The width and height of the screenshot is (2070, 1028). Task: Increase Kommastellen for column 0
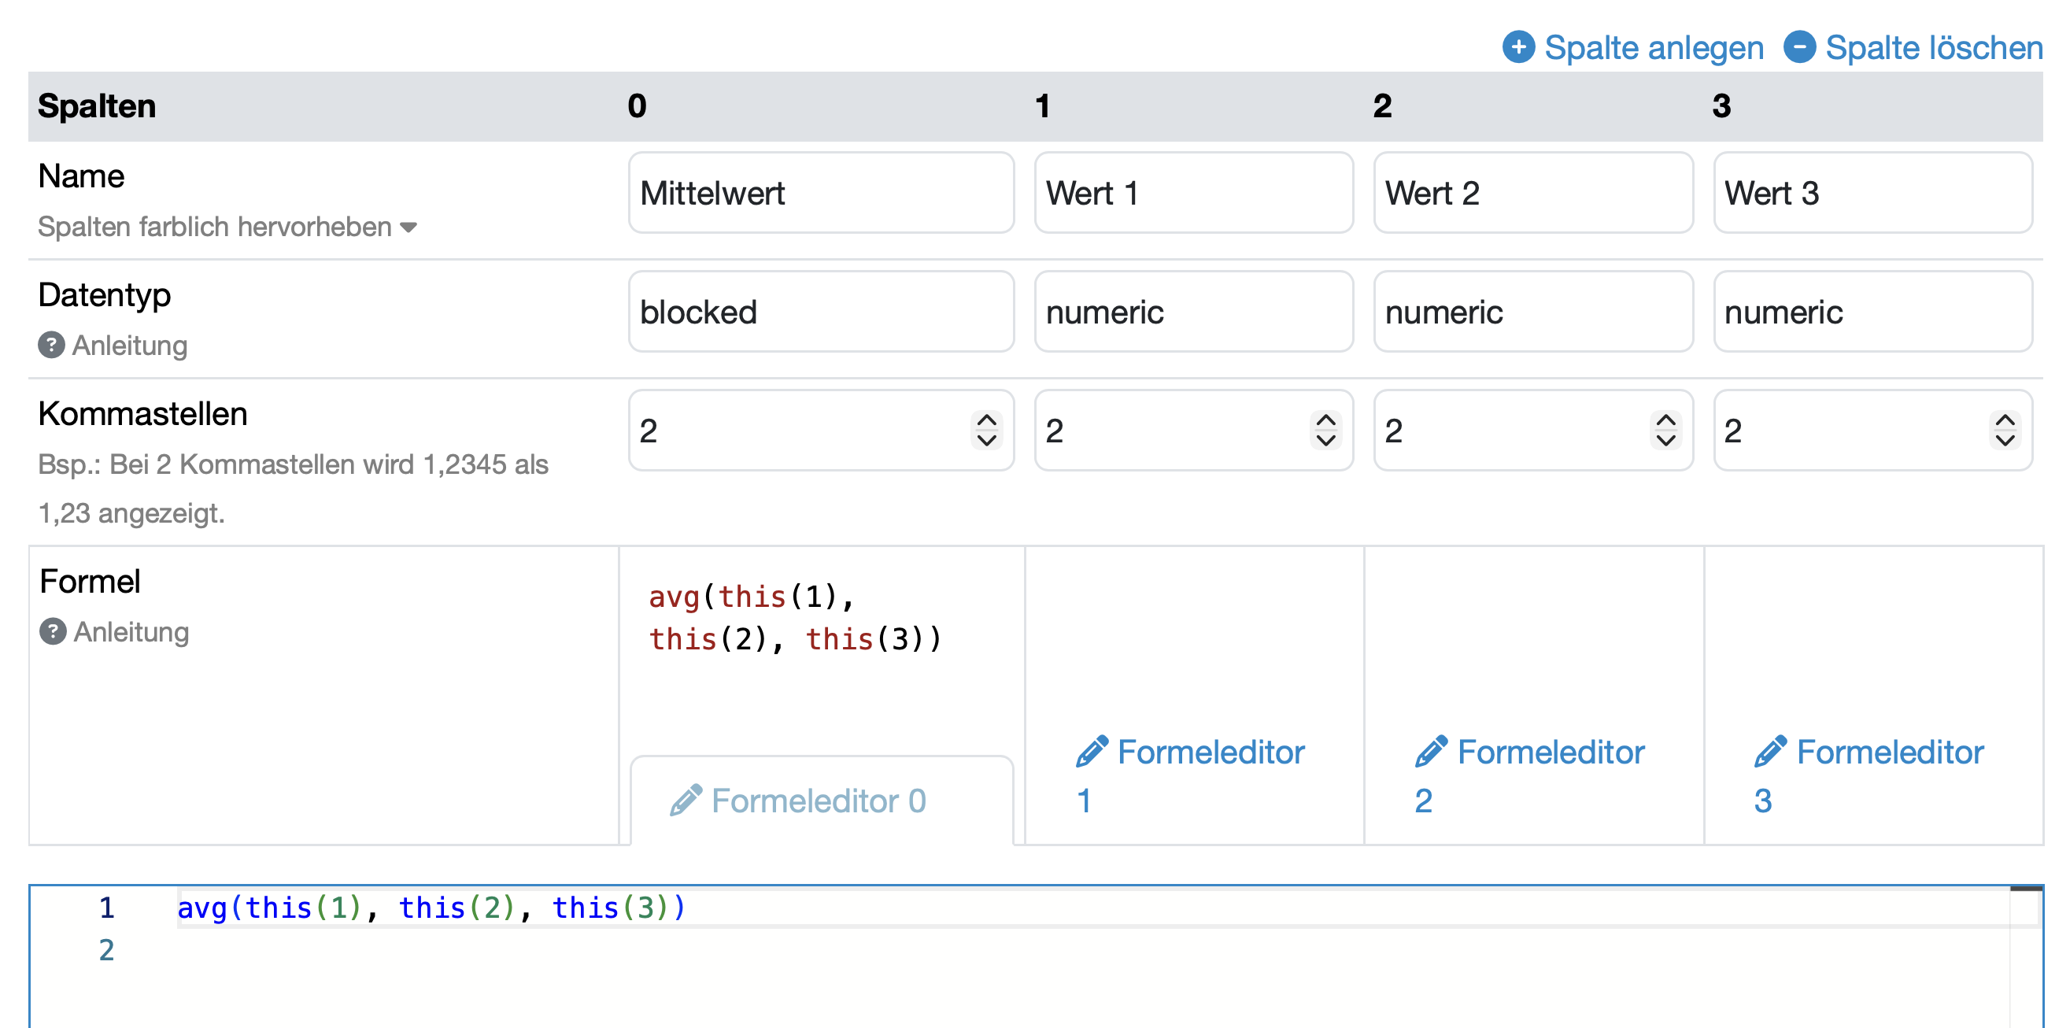pos(986,420)
